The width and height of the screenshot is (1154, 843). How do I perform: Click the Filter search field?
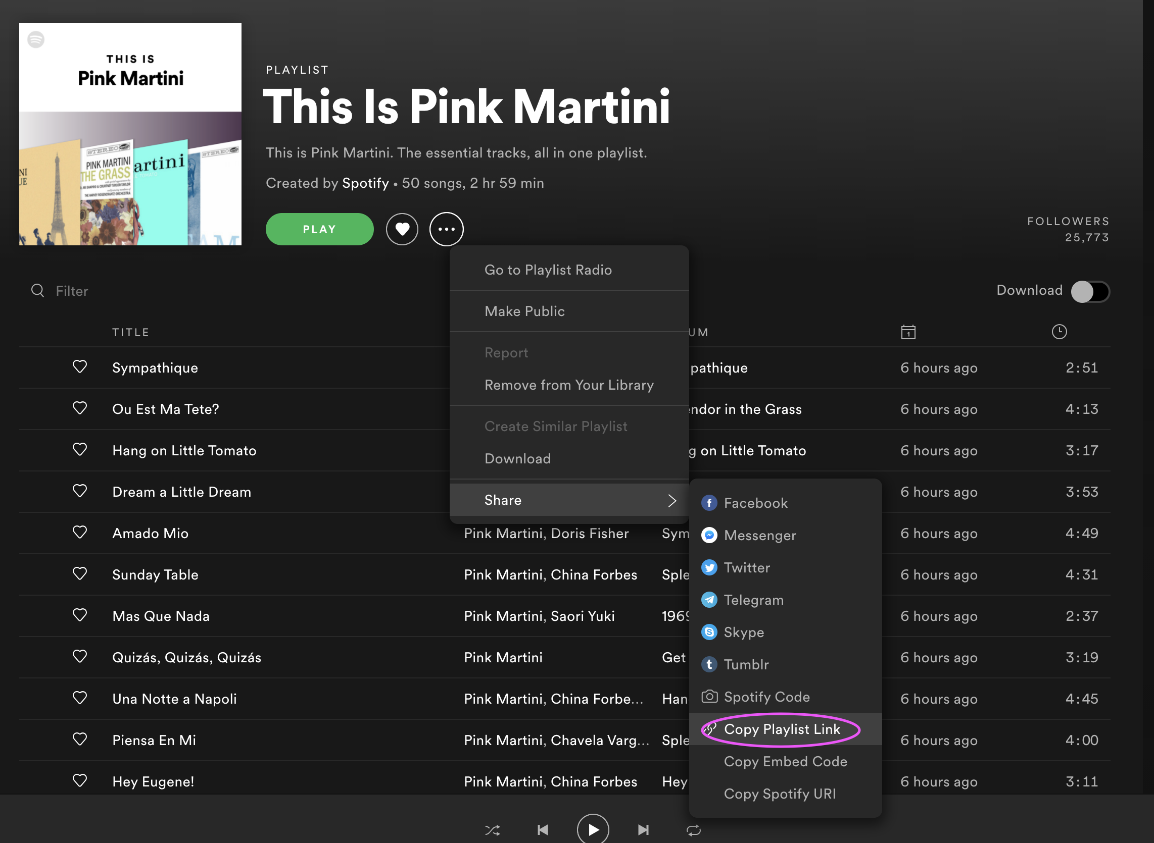coord(72,291)
